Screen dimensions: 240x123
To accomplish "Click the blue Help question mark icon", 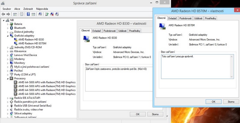I will [x=28, y=14].
